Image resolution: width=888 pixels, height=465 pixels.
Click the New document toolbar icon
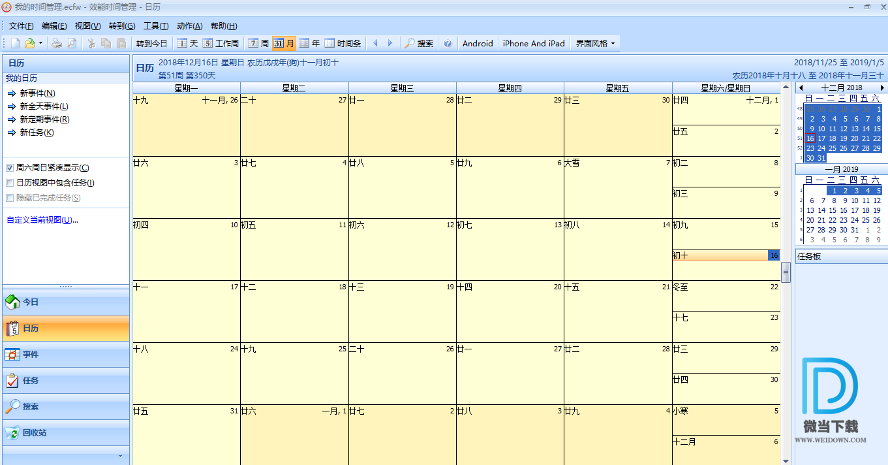[x=16, y=43]
